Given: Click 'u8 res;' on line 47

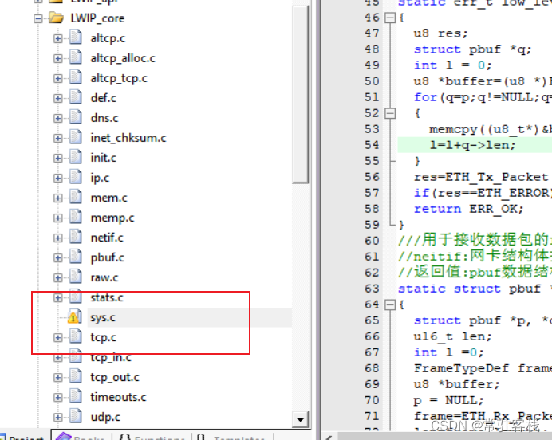Looking at the screenshot, I should tap(440, 33).
